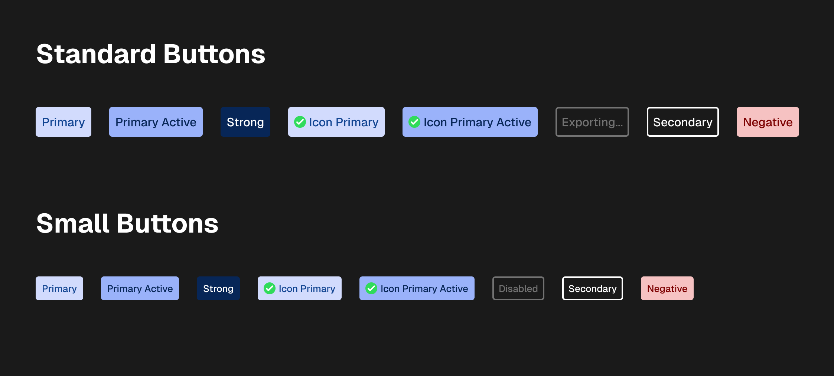The height and width of the screenshot is (376, 834).
Task: Click the standard-size Strong button
Action: pyautogui.click(x=245, y=122)
